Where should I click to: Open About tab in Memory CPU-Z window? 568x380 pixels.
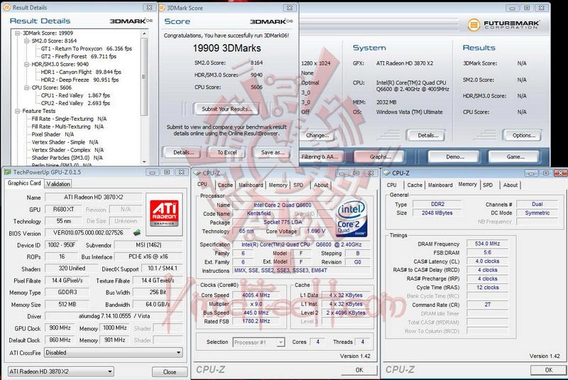[x=510, y=185]
